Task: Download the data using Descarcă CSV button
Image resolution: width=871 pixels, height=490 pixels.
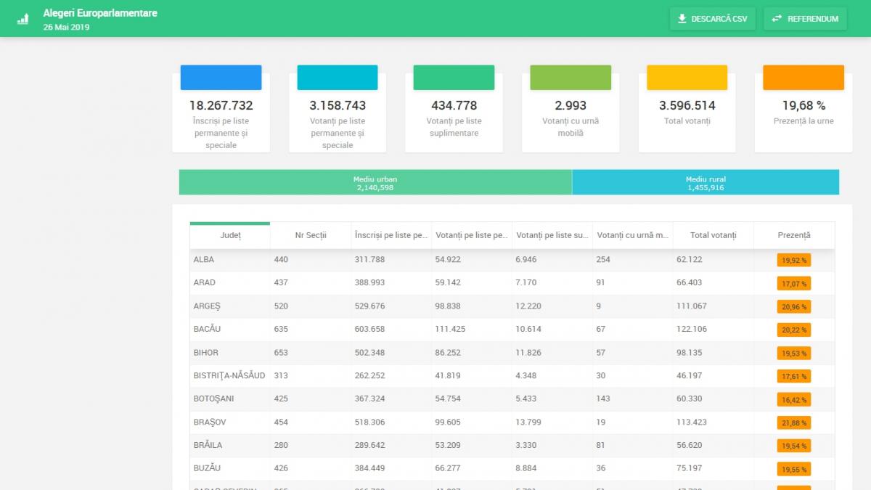Action: (712, 19)
